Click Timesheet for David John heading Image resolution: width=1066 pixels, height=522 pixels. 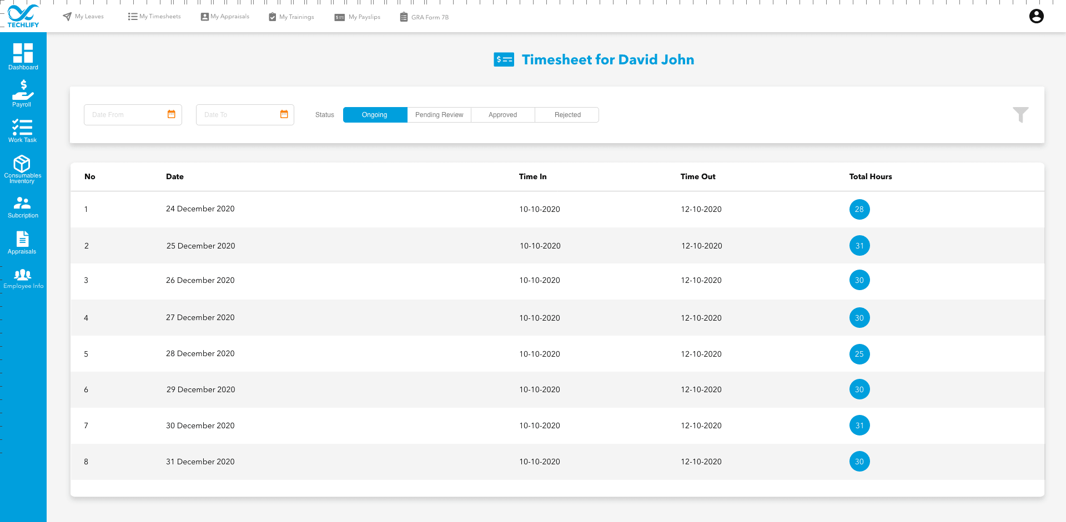click(608, 59)
